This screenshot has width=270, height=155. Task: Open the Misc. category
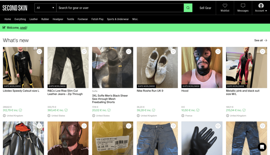pyautogui.click(x=135, y=19)
